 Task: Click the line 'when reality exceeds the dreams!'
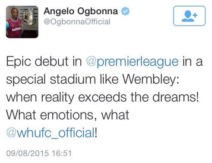point(102,97)
